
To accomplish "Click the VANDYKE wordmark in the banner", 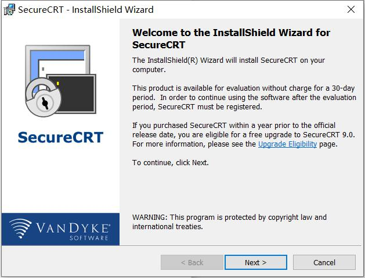I will (73, 226).
